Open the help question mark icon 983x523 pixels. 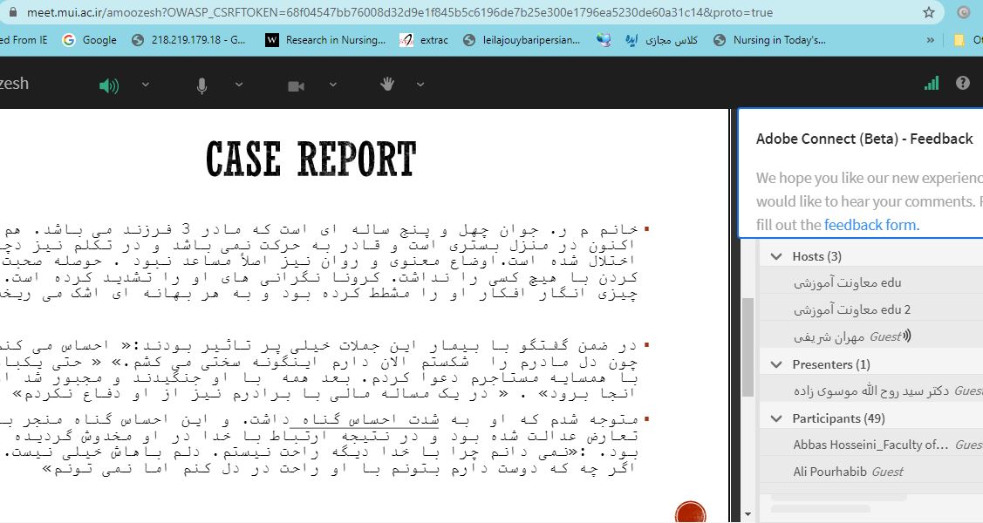coord(963,84)
